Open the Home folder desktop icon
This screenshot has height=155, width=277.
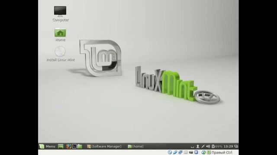60,34
